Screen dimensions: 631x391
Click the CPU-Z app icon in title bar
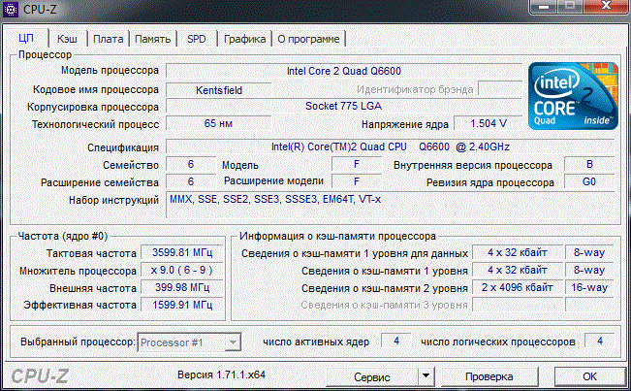click(x=11, y=10)
